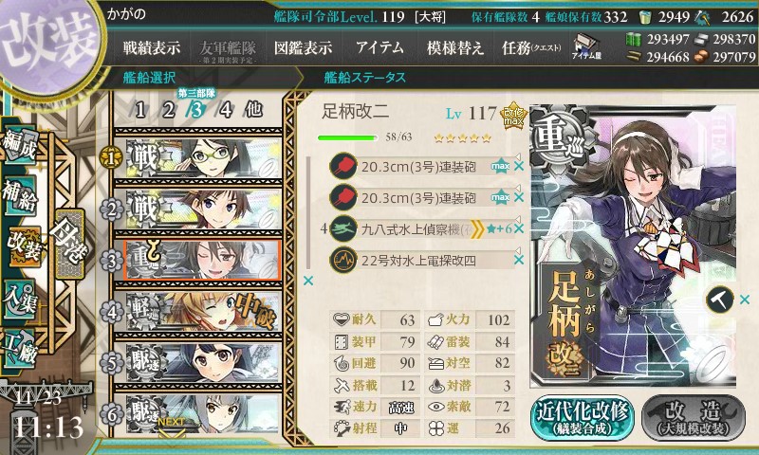Viewport: 759px width, 455px height.
Task: Switch to the 他 other ships tab
Action: point(253,110)
